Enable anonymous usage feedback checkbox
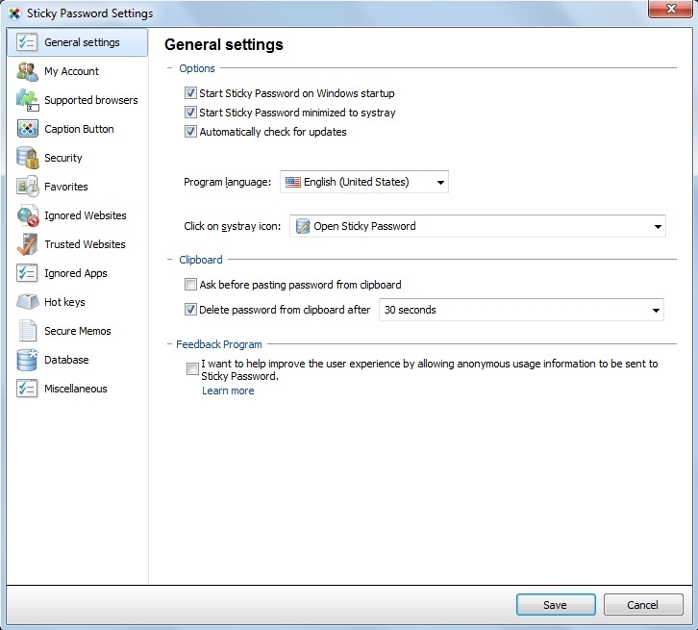Viewport: 698px width, 630px height. 192,368
